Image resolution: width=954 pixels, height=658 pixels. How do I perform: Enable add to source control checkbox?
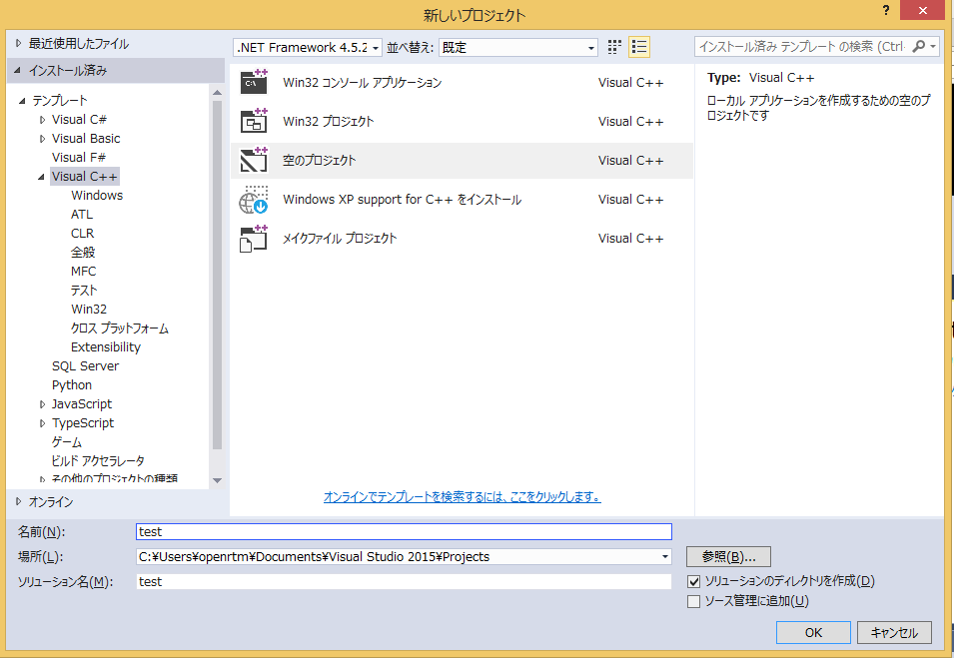point(694,601)
